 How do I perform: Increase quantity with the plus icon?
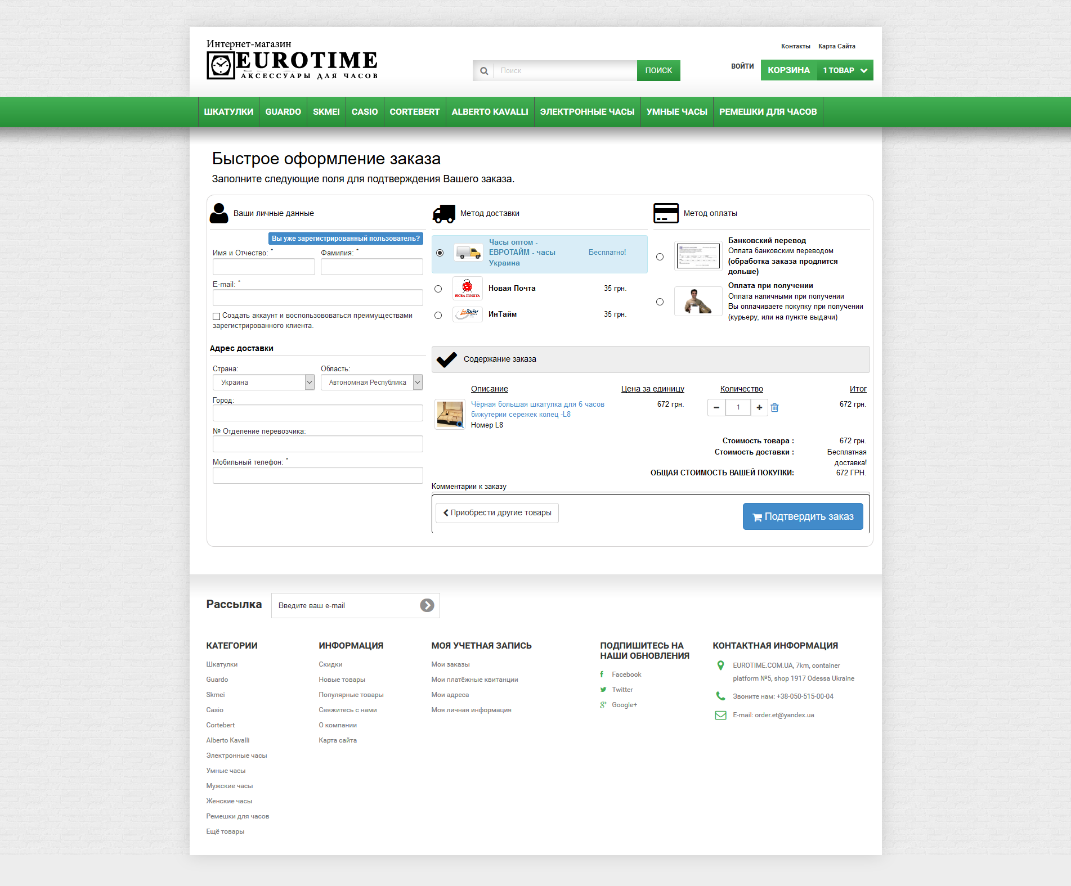tap(759, 408)
